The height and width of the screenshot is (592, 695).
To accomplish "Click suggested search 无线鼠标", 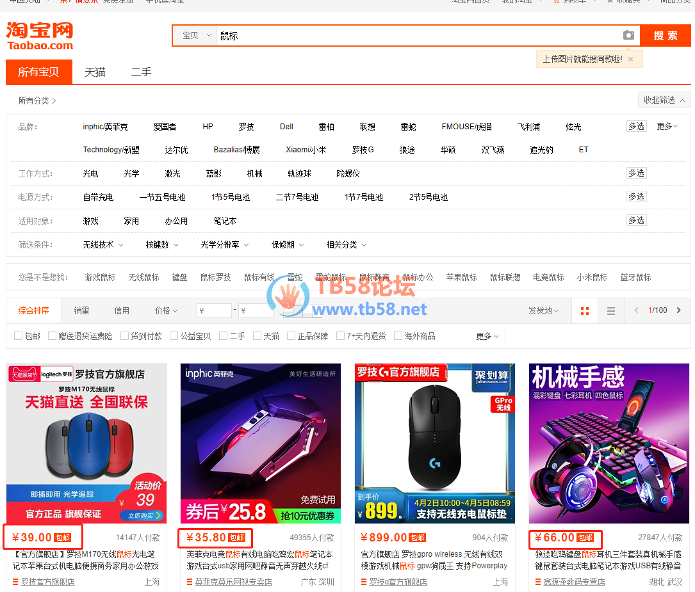I will coord(143,277).
